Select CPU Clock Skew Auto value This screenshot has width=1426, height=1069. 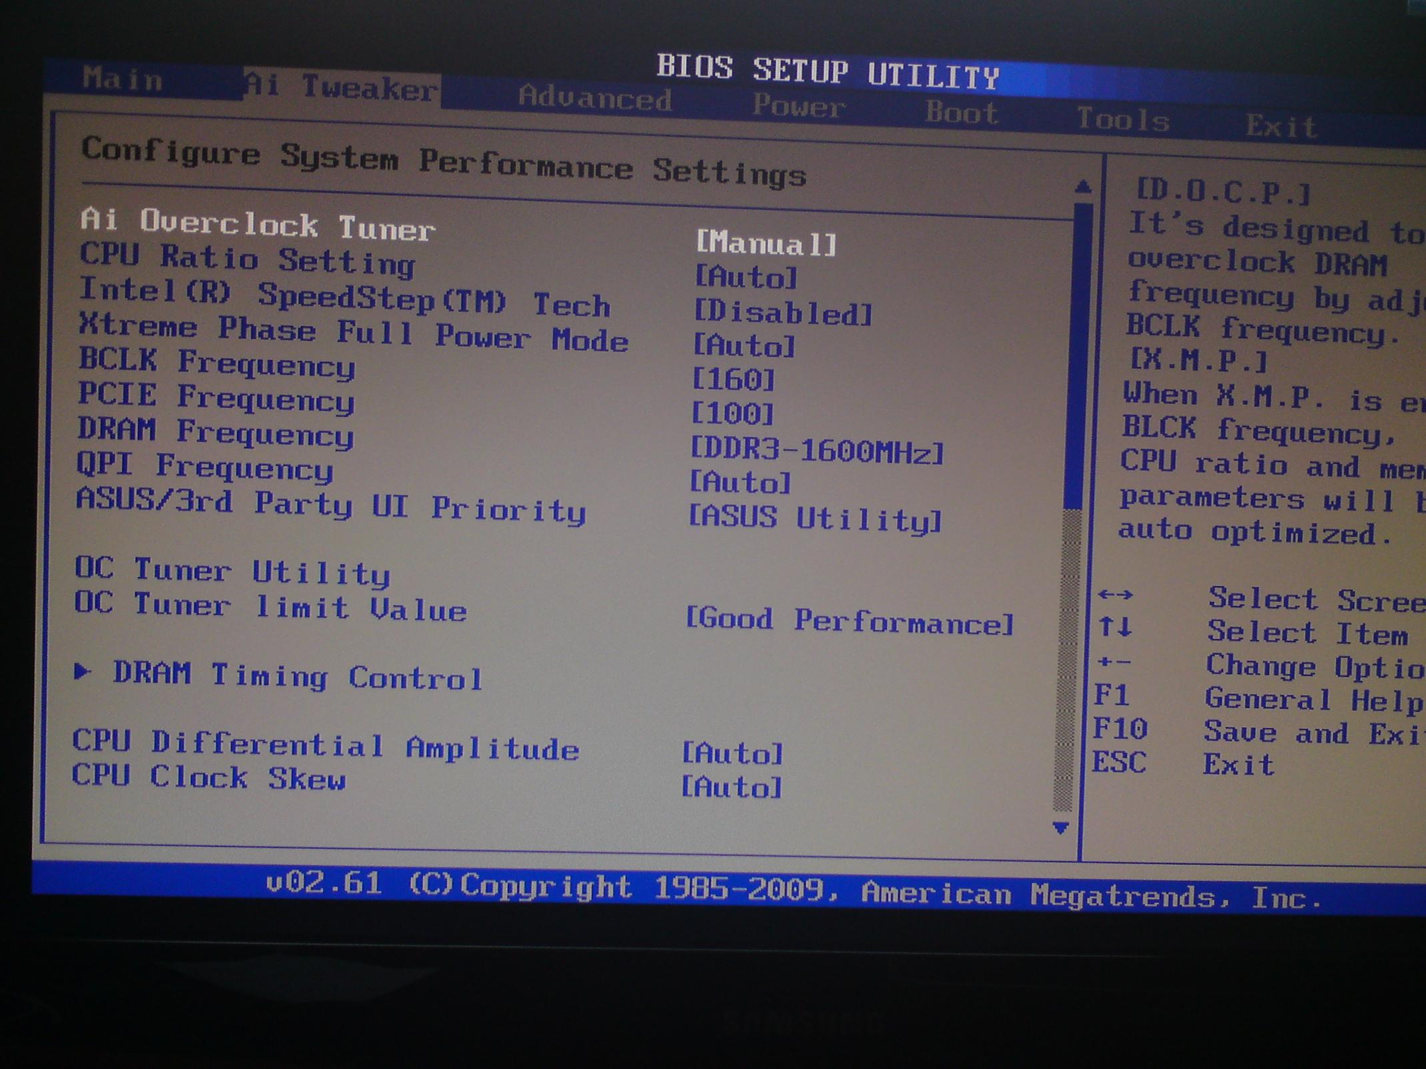(731, 788)
